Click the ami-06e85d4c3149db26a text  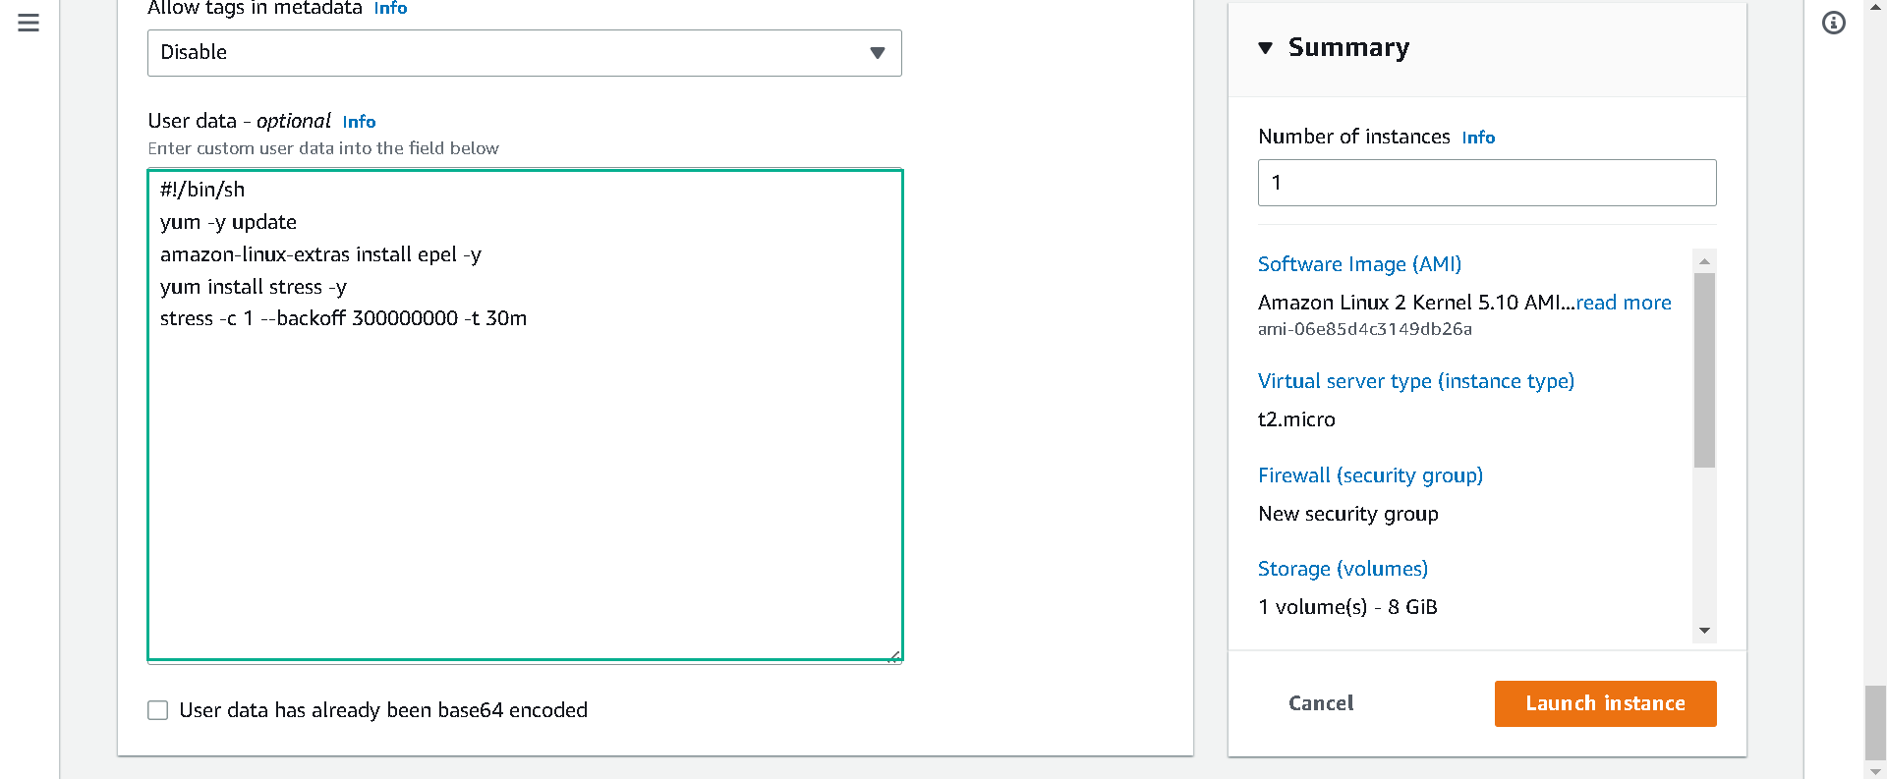[1365, 329]
